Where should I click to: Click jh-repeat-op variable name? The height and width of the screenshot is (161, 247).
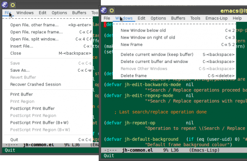tap(140, 123)
